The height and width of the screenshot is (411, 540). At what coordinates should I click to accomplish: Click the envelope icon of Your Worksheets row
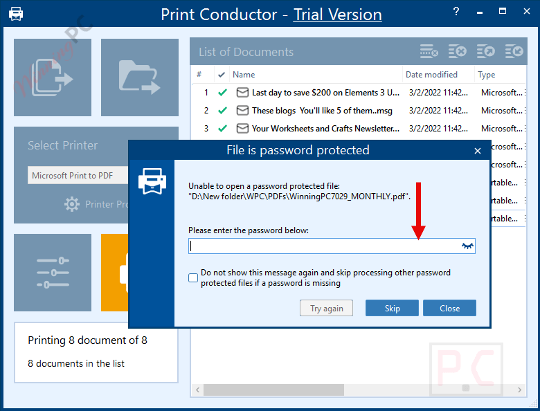click(x=242, y=129)
